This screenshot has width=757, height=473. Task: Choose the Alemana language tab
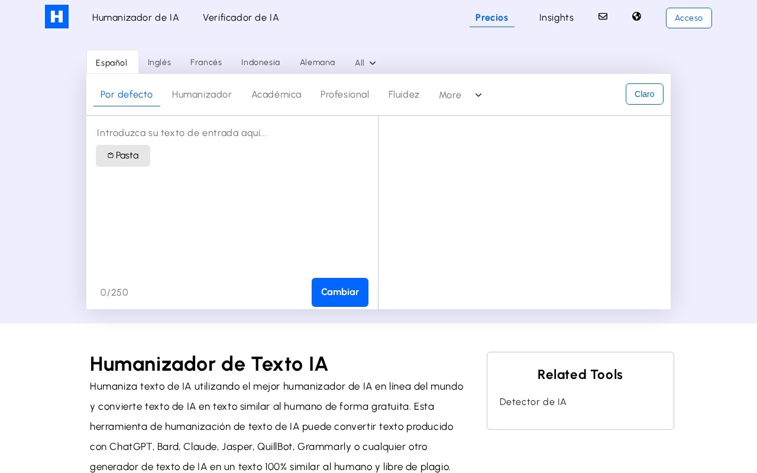tap(318, 62)
